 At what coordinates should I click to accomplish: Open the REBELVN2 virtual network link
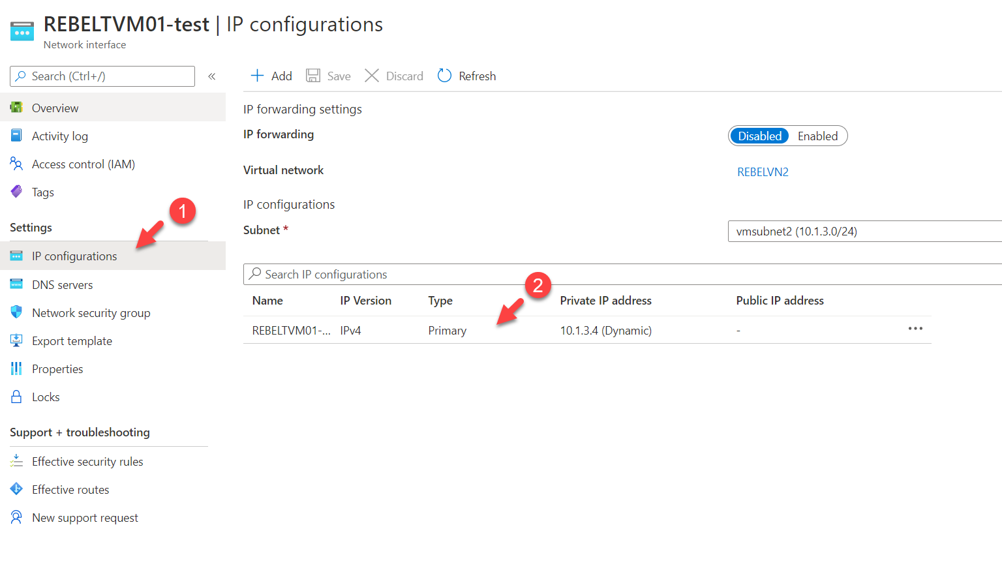coord(763,172)
